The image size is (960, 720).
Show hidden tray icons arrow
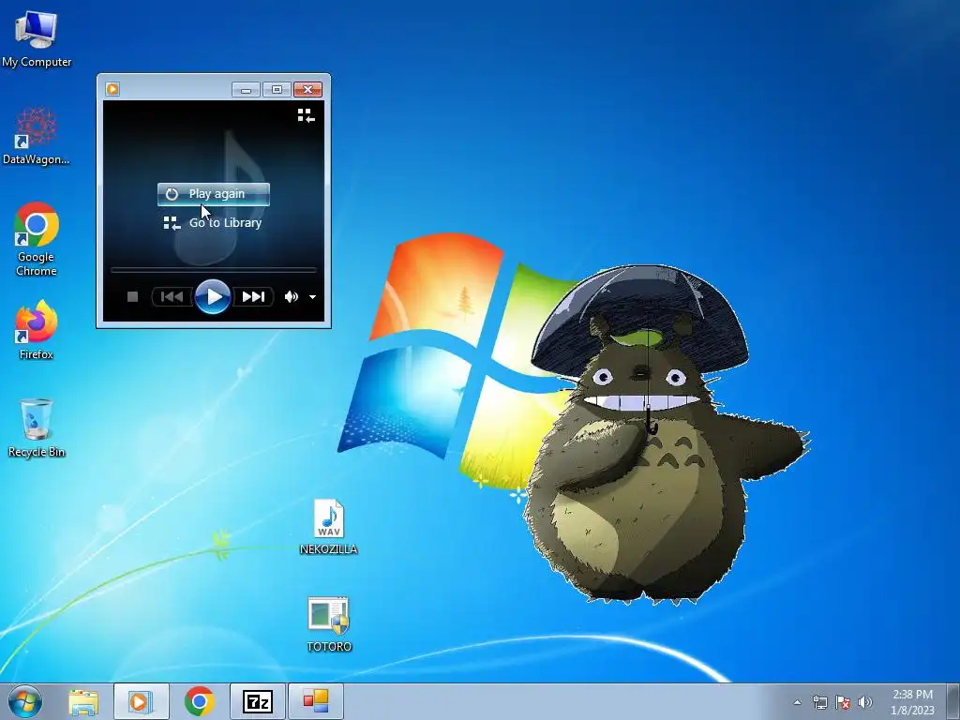pyautogui.click(x=797, y=702)
